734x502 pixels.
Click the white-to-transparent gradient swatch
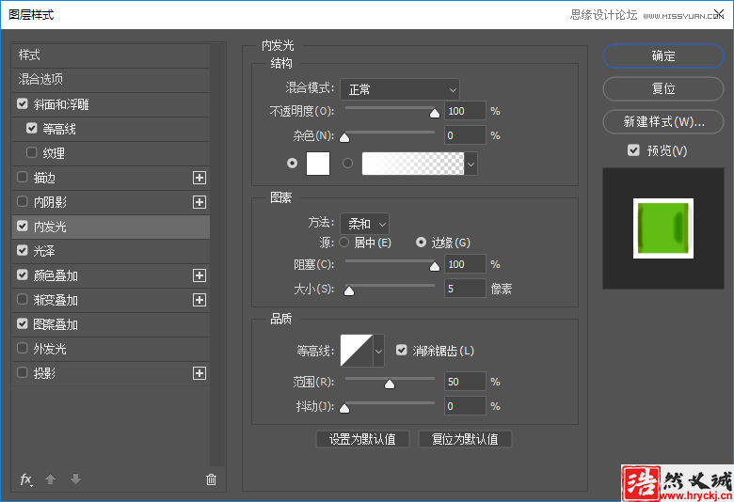[413, 164]
